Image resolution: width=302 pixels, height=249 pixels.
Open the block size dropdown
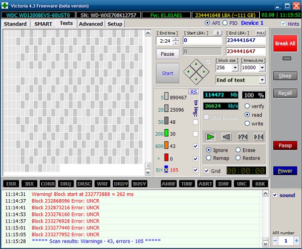pos(234,67)
